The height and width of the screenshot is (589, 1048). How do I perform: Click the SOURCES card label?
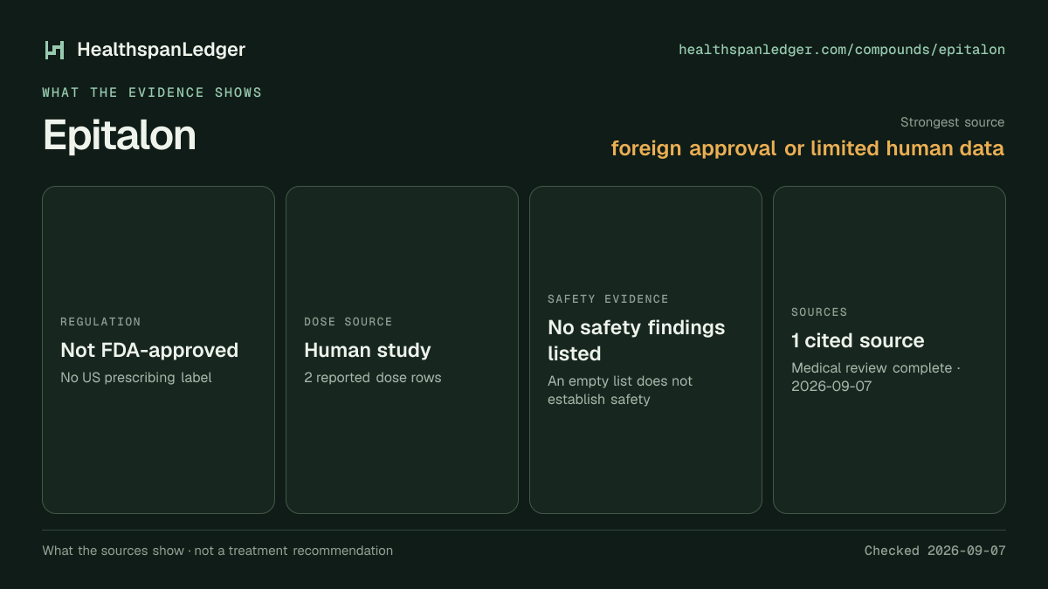click(819, 312)
